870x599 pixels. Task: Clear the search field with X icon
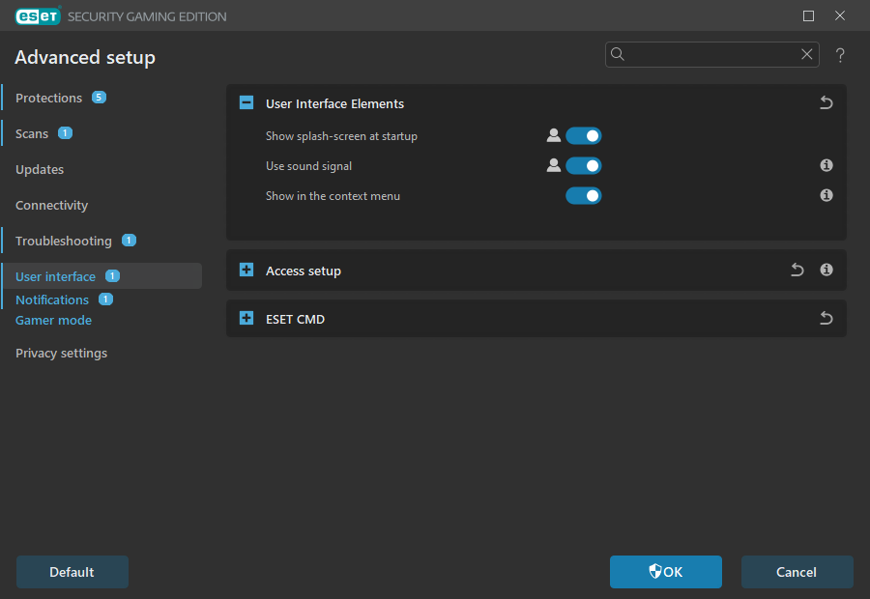[x=807, y=54]
